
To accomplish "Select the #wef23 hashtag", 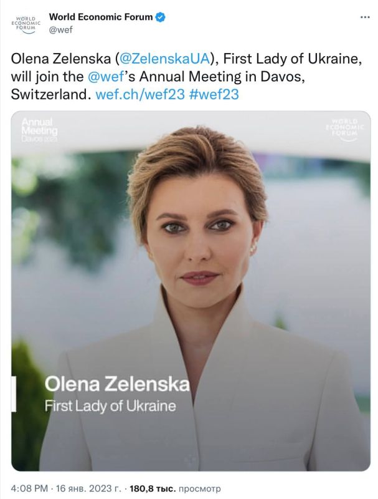I will 214,95.
